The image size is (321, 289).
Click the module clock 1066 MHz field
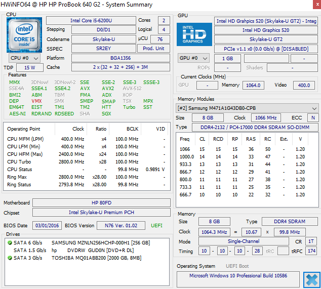point(266,118)
